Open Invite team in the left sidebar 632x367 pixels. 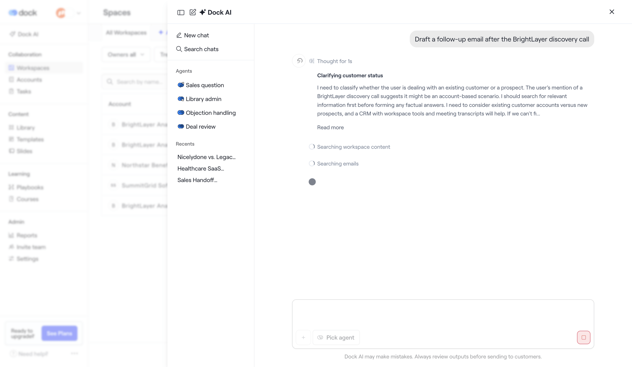[27, 247]
